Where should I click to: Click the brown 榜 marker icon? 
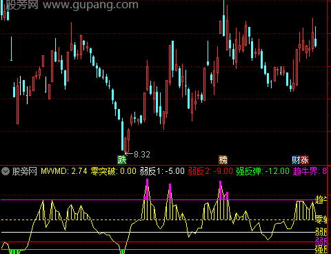[x=223, y=159]
